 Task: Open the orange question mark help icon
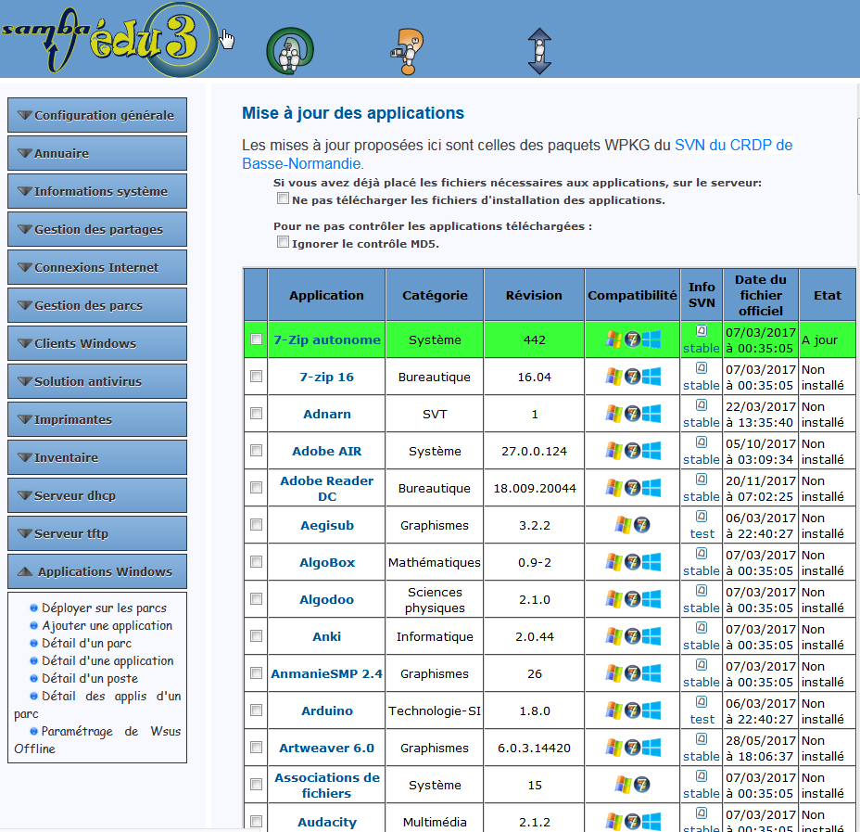408,52
